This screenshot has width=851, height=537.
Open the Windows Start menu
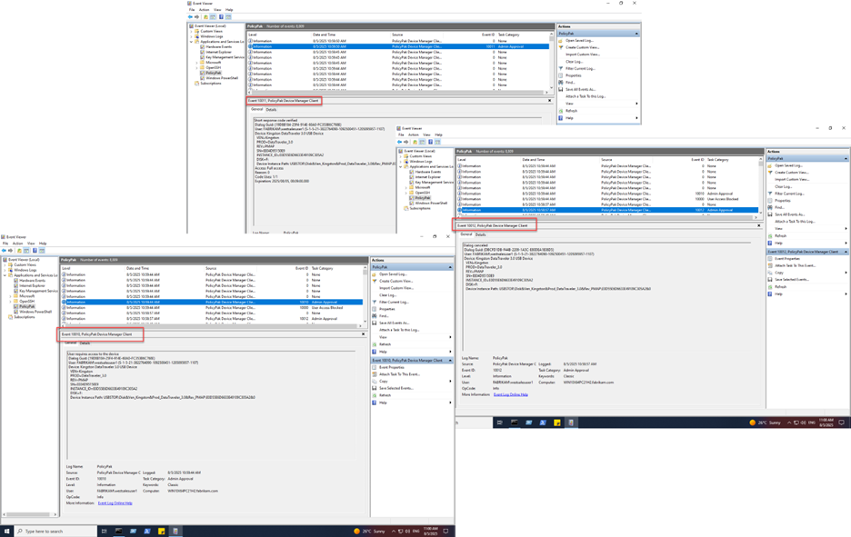(6, 531)
